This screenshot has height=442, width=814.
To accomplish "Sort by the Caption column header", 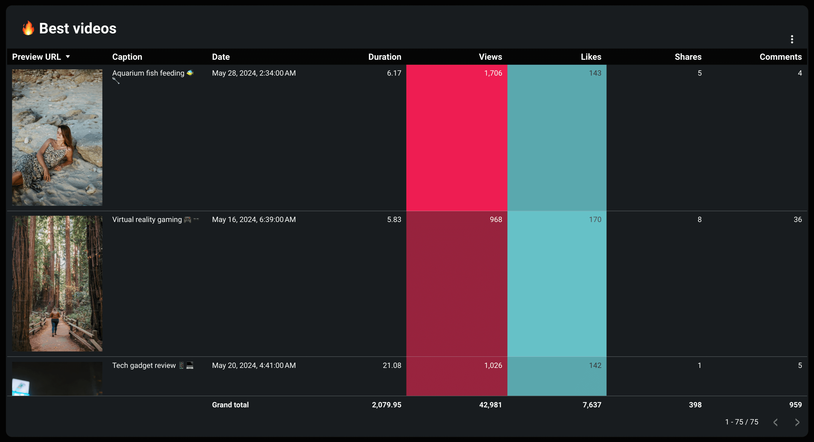I will tap(127, 57).
